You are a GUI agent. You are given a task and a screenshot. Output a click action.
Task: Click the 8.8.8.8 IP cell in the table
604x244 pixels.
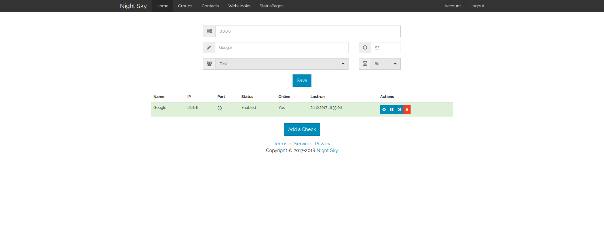[193, 108]
